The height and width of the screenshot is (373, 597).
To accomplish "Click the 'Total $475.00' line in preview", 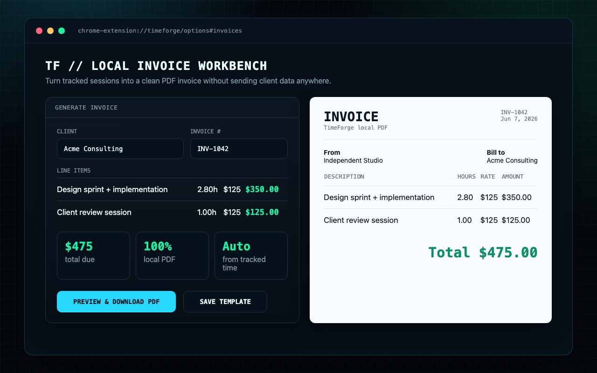I will (x=483, y=252).
